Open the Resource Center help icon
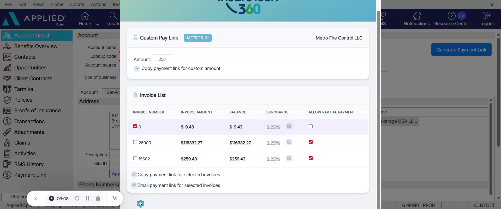Screen dimensions: 501x209 [451, 16]
